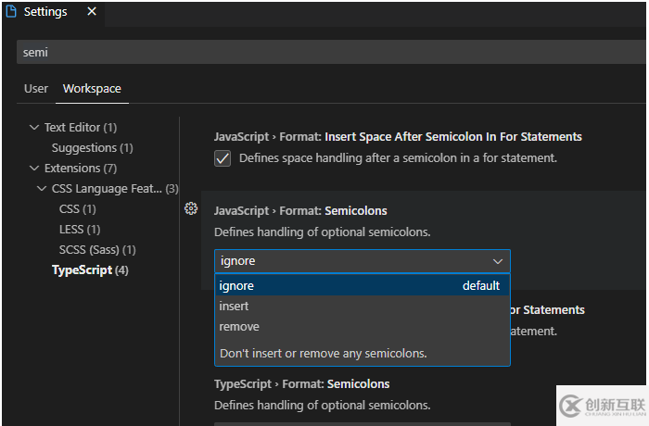Select the Workspace settings tab
The image size is (649, 426).
(x=92, y=89)
